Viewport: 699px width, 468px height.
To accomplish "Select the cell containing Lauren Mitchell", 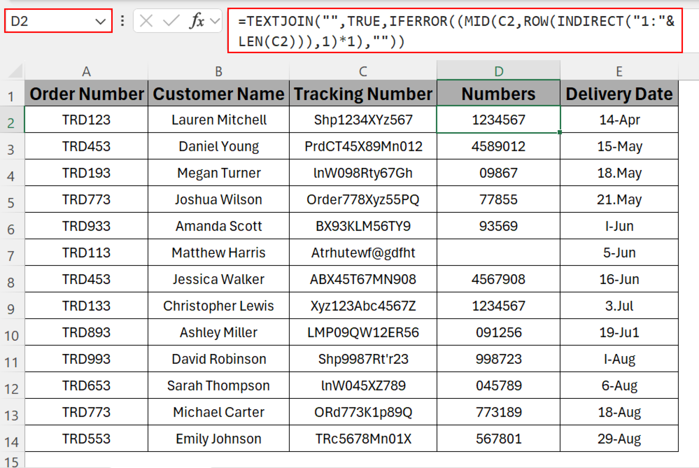I will [218, 119].
